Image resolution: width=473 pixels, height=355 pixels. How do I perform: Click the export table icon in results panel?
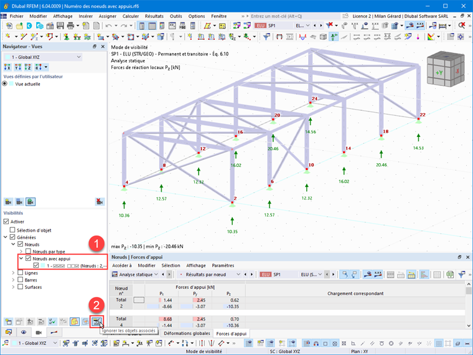pyautogui.click(x=450, y=275)
